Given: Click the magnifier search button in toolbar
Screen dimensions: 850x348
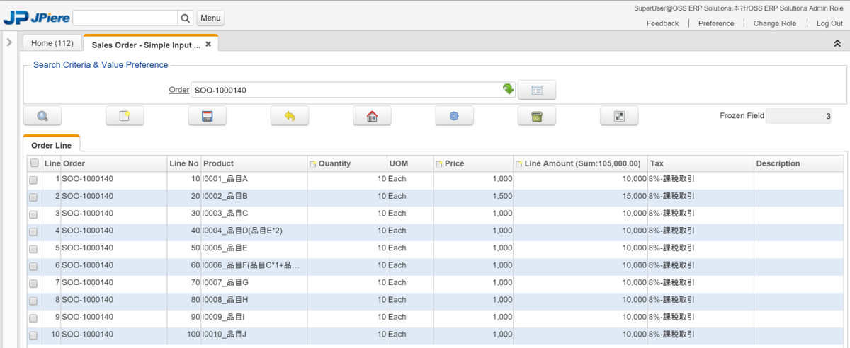Looking at the screenshot, I should [x=42, y=116].
